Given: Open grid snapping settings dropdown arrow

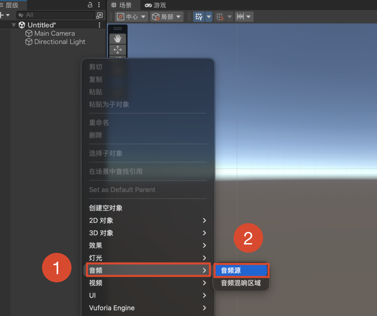Looking at the screenshot, I should (x=209, y=17).
